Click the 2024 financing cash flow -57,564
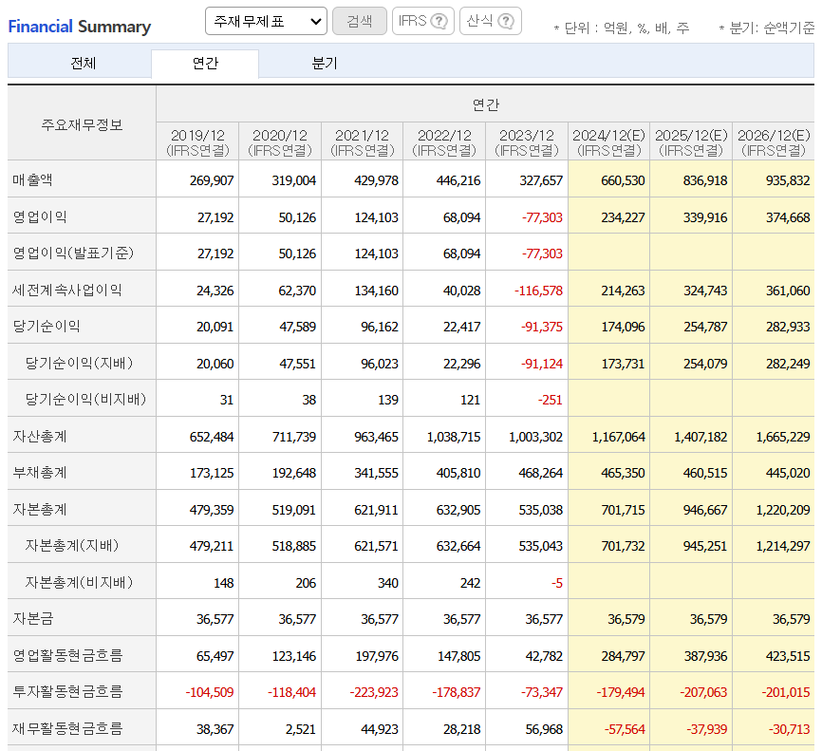This screenshot has height=751, width=822. (625, 729)
